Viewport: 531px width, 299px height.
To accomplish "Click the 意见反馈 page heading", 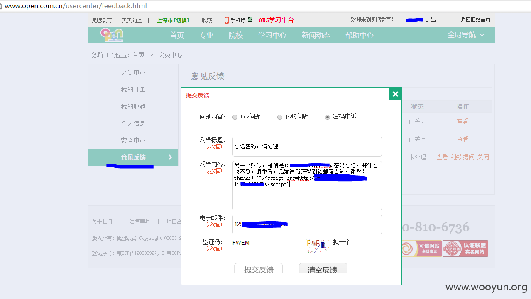I will (208, 76).
